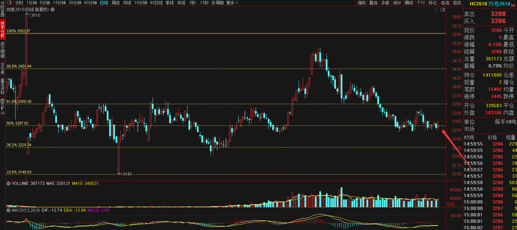The width and height of the screenshot is (517, 230).
Task: Click the 50% 3287.82 Fibonacci level label
Action: point(18,123)
